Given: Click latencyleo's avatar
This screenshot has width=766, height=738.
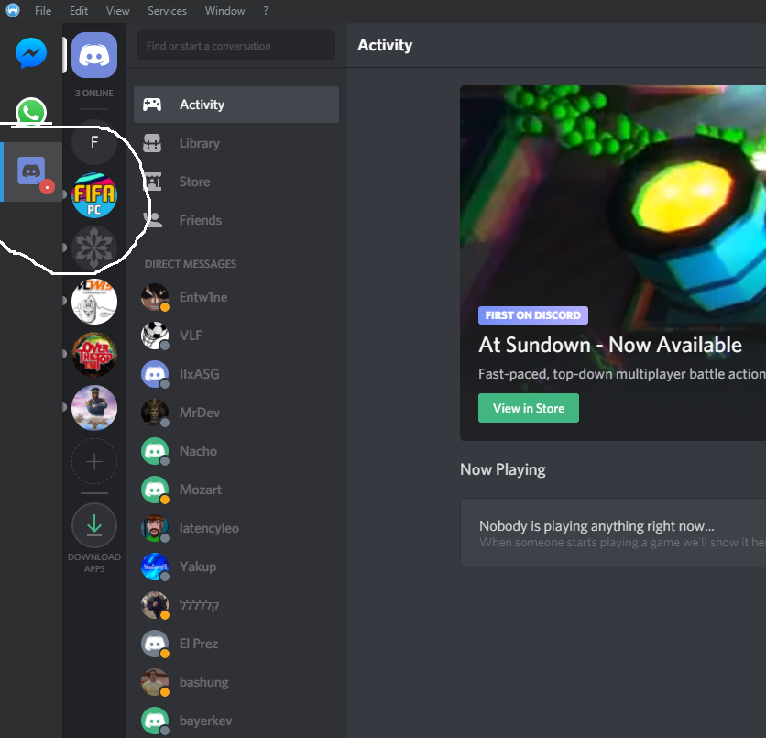Looking at the screenshot, I should click(x=155, y=528).
